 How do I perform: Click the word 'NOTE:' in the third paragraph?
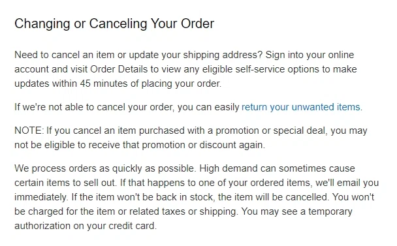pos(29,131)
